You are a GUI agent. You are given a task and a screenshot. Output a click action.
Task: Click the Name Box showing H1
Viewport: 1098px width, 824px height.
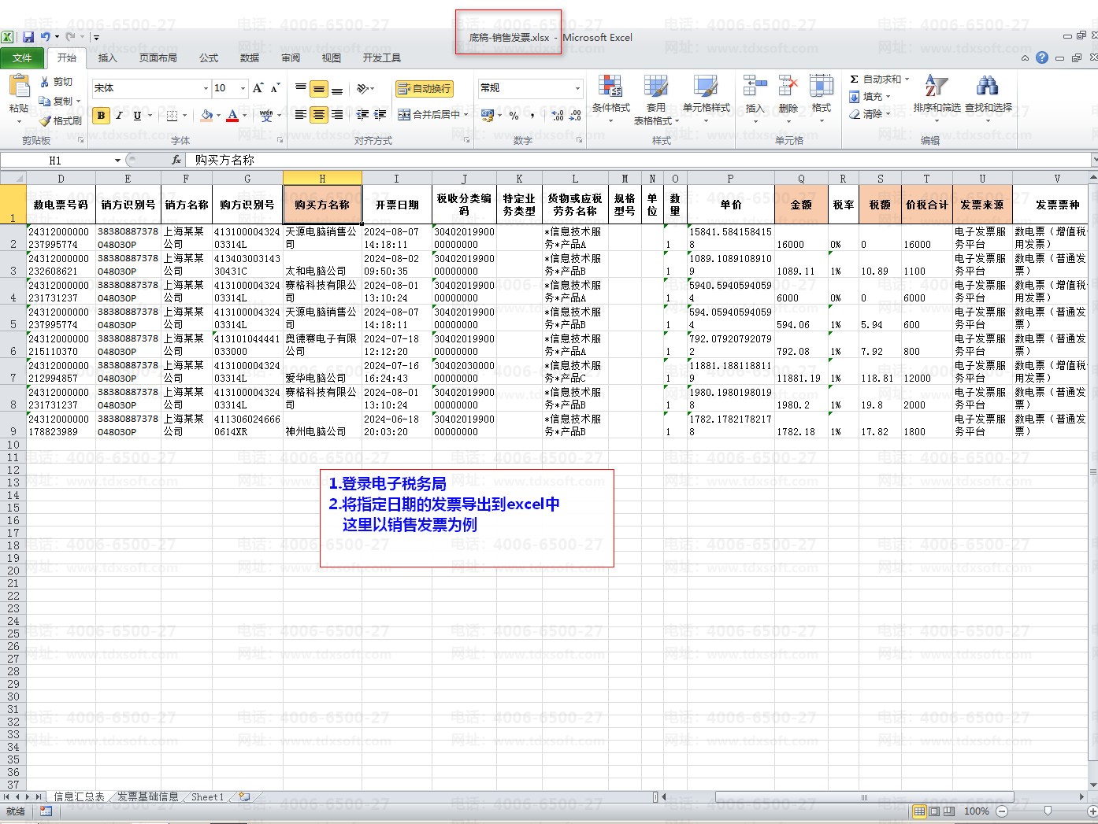pos(55,160)
